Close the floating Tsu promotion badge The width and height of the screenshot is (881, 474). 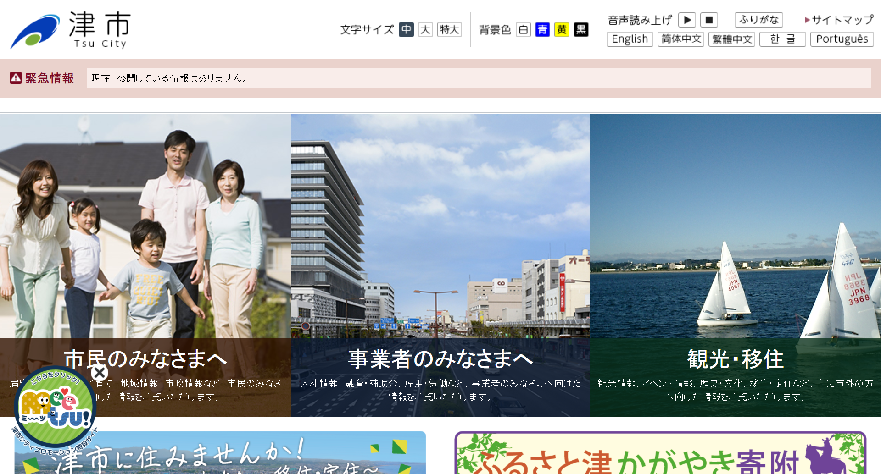(x=99, y=373)
